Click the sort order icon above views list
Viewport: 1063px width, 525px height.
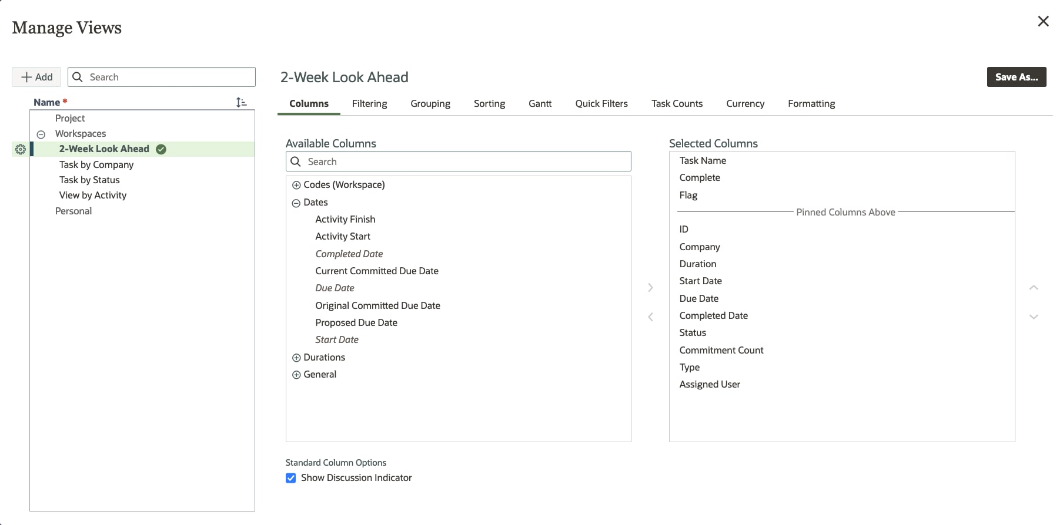point(241,102)
